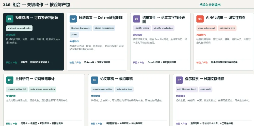Viewport: 254px width, 126px height.
Task: Click '核验 / 产物' label in card 06
Action: tap(96, 124)
